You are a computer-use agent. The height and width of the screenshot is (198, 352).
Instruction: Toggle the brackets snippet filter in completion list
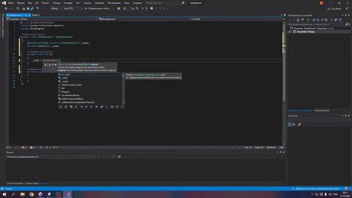coord(66,107)
